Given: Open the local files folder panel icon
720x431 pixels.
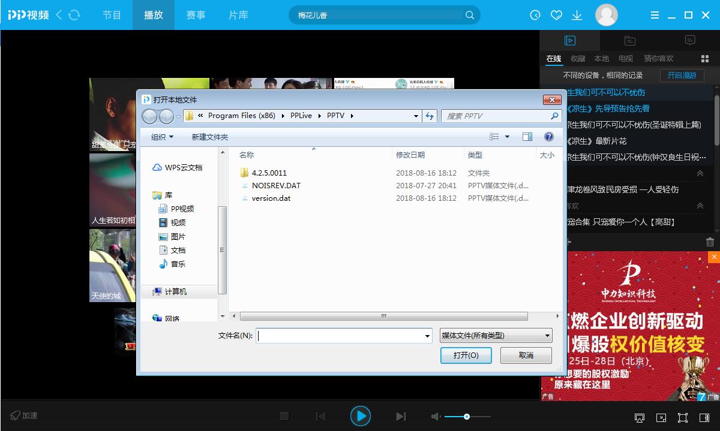Looking at the screenshot, I should coord(629,41).
